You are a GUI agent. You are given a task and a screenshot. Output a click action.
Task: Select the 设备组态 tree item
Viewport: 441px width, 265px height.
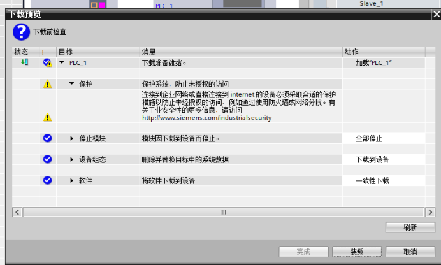pyautogui.click(x=92, y=159)
